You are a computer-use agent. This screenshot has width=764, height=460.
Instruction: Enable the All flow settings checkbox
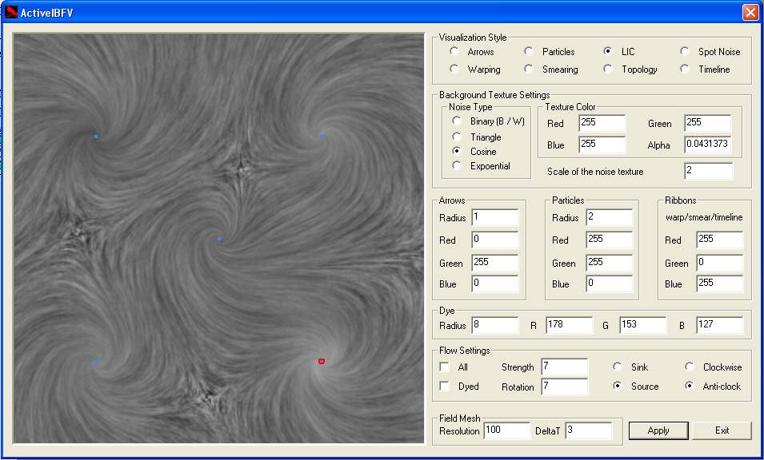click(x=444, y=367)
